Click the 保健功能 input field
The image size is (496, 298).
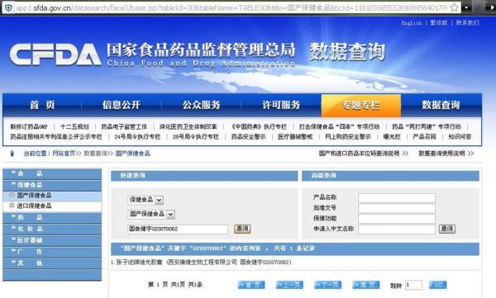click(397, 219)
